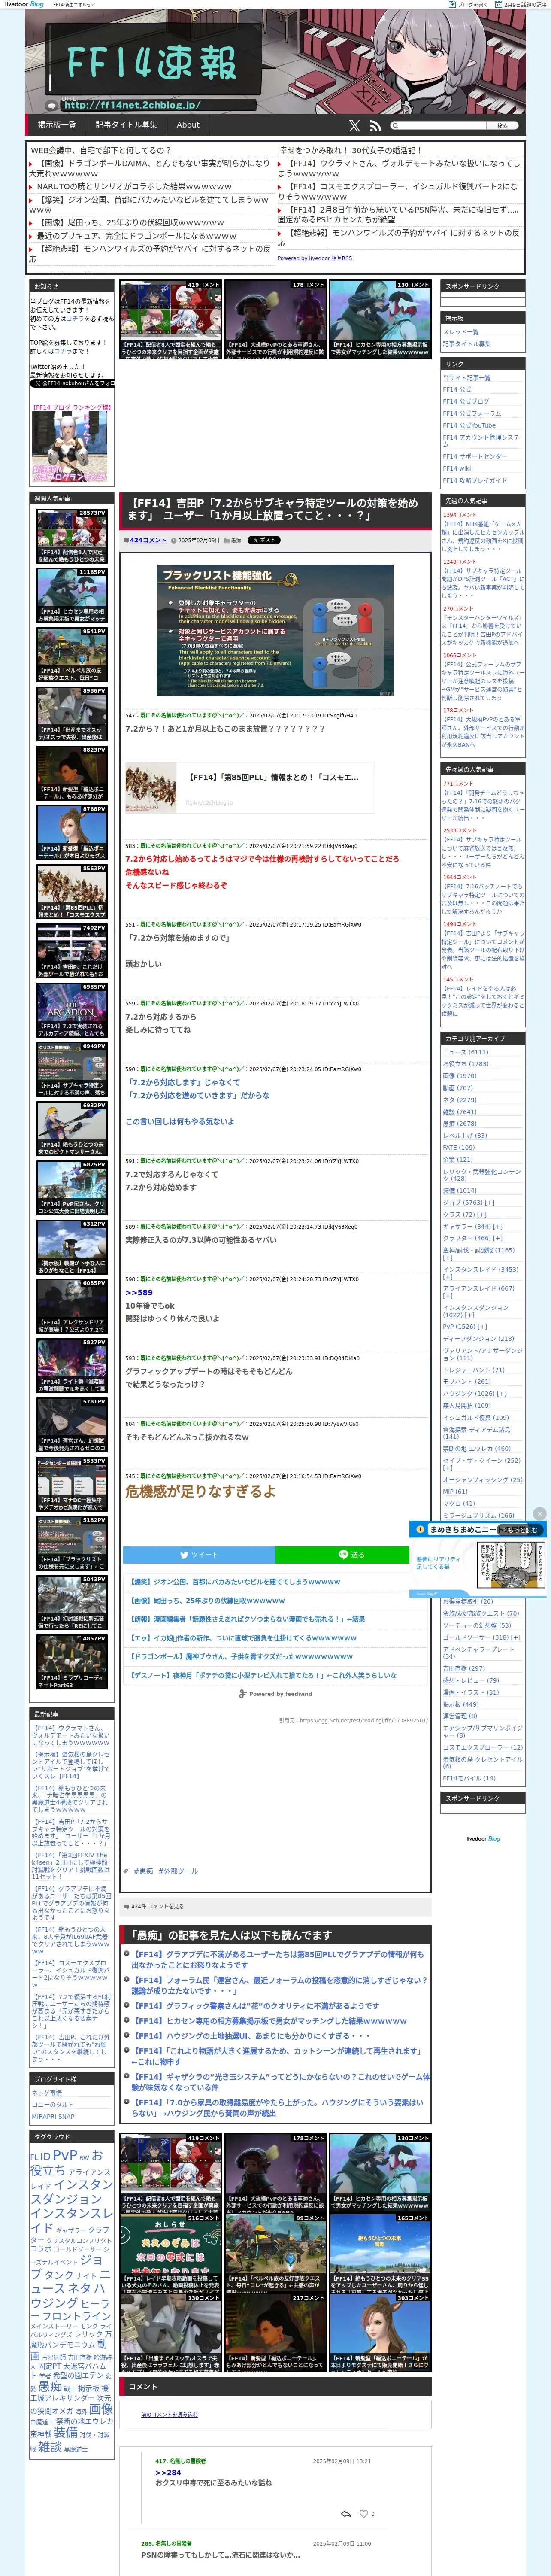Open top thumbnail with 419コメント badge
The width and height of the screenshot is (551, 2576).
[x=171, y=319]
